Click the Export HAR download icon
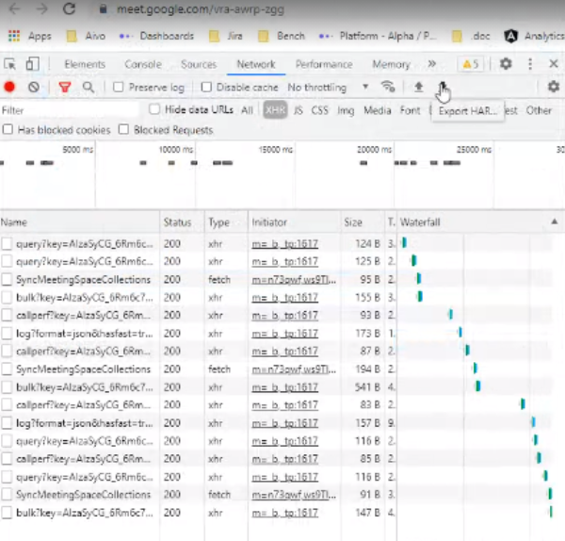This screenshot has height=541, width=565. point(443,87)
